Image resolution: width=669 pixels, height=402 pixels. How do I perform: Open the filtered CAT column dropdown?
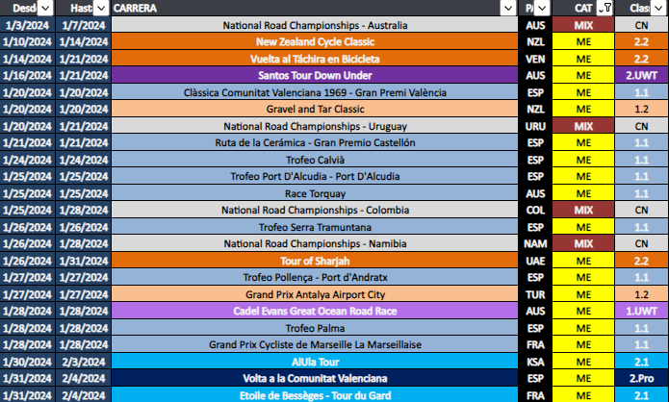click(x=605, y=8)
